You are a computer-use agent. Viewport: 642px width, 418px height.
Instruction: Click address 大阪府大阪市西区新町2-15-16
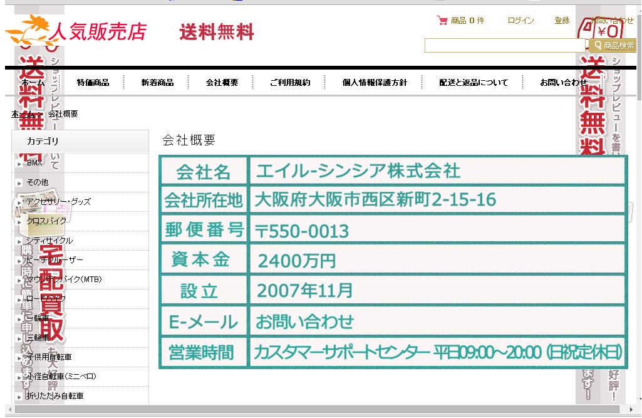[375, 199]
